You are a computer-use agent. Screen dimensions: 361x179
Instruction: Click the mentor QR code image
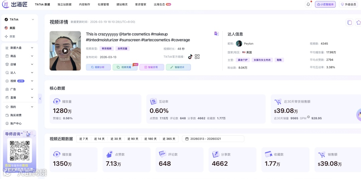[x=20, y=150]
